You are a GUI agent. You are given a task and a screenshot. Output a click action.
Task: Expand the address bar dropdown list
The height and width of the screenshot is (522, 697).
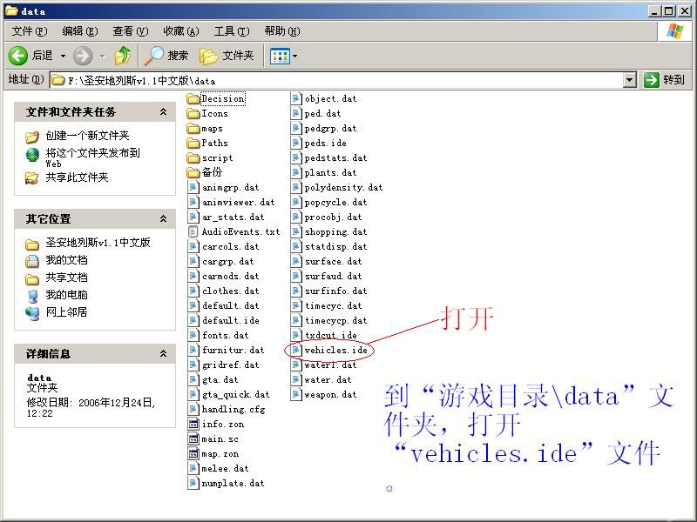(629, 80)
